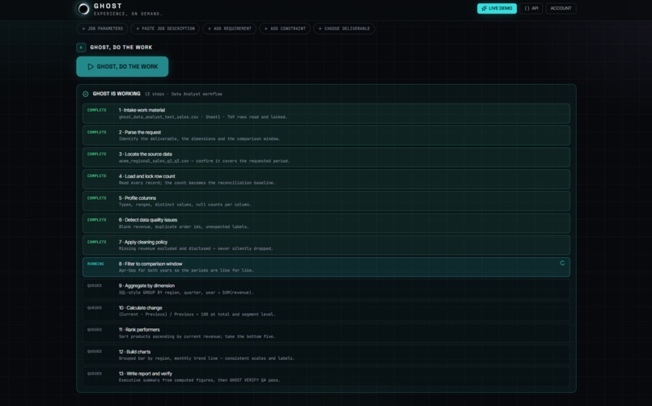Click '13 steps · Data Analyst workflow' text
Image resolution: width=652 pixels, height=406 pixels.
click(x=184, y=94)
